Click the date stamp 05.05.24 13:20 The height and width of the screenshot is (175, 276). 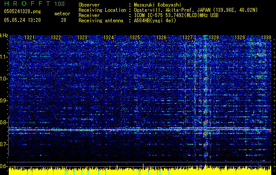22,20
